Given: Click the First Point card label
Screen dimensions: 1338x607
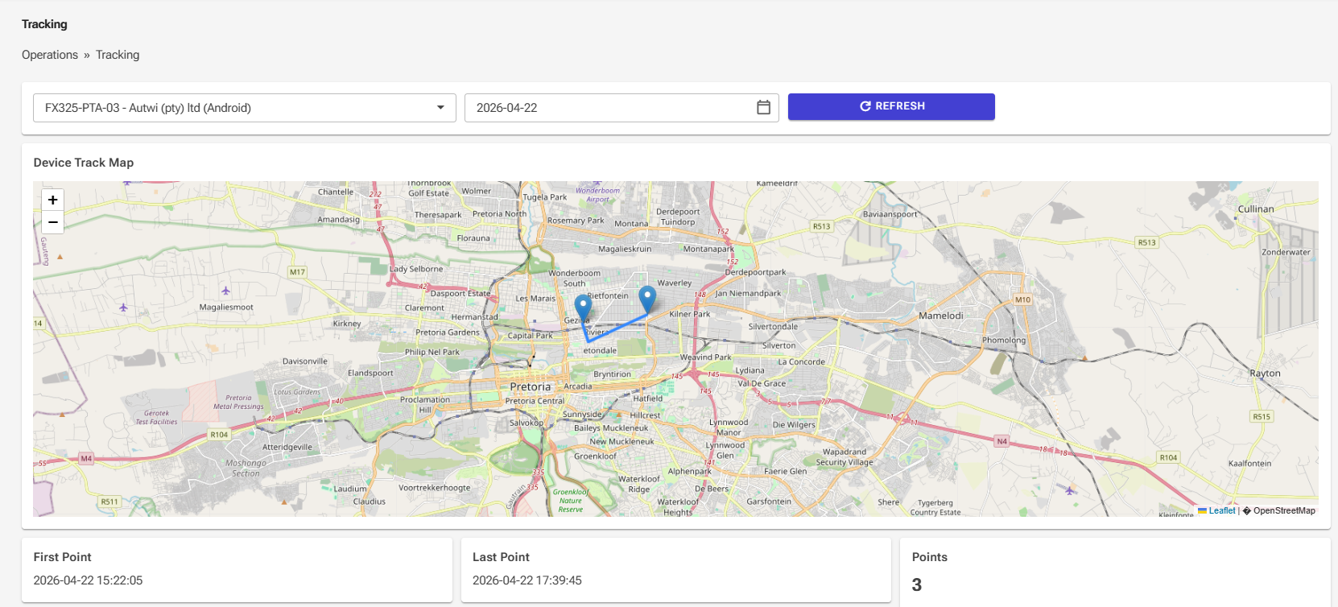Looking at the screenshot, I should click(x=62, y=557).
